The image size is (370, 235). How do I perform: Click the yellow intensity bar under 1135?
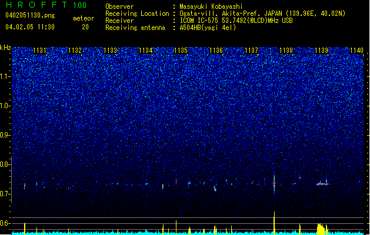[176, 227]
